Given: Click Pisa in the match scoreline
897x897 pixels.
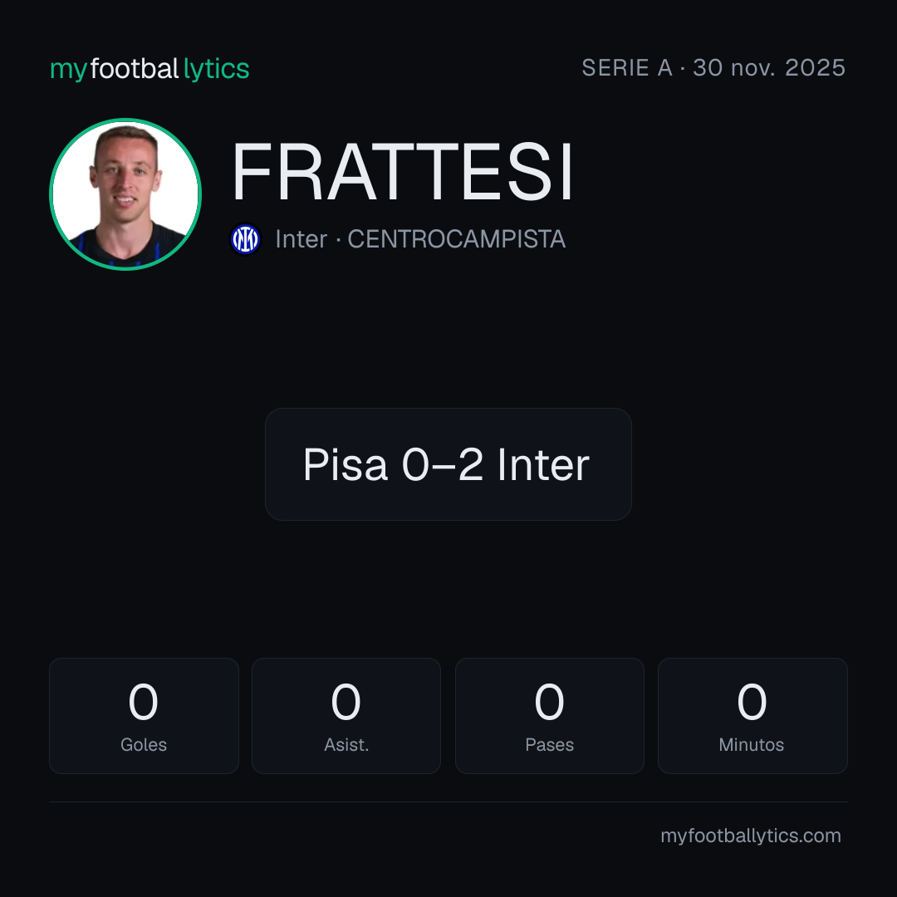Looking at the screenshot, I should (346, 464).
